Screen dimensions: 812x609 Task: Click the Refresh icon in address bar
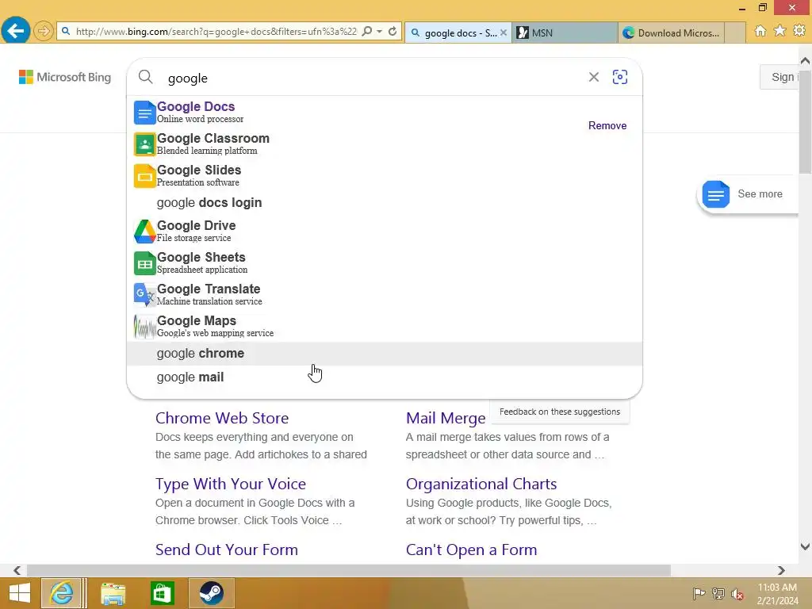(x=393, y=32)
